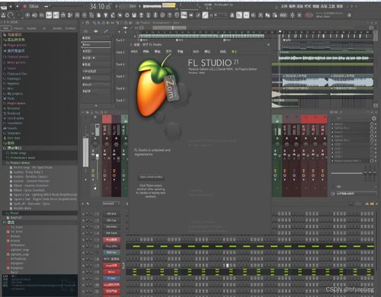Close the FL Studio settings dialog
Image resolution: width=381 pixels, height=297 pixels.
(268, 45)
